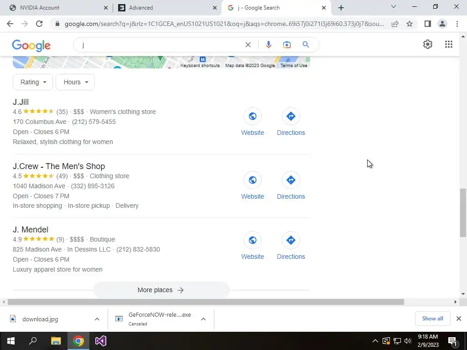Get Directions to J. Mendel

pos(291,240)
